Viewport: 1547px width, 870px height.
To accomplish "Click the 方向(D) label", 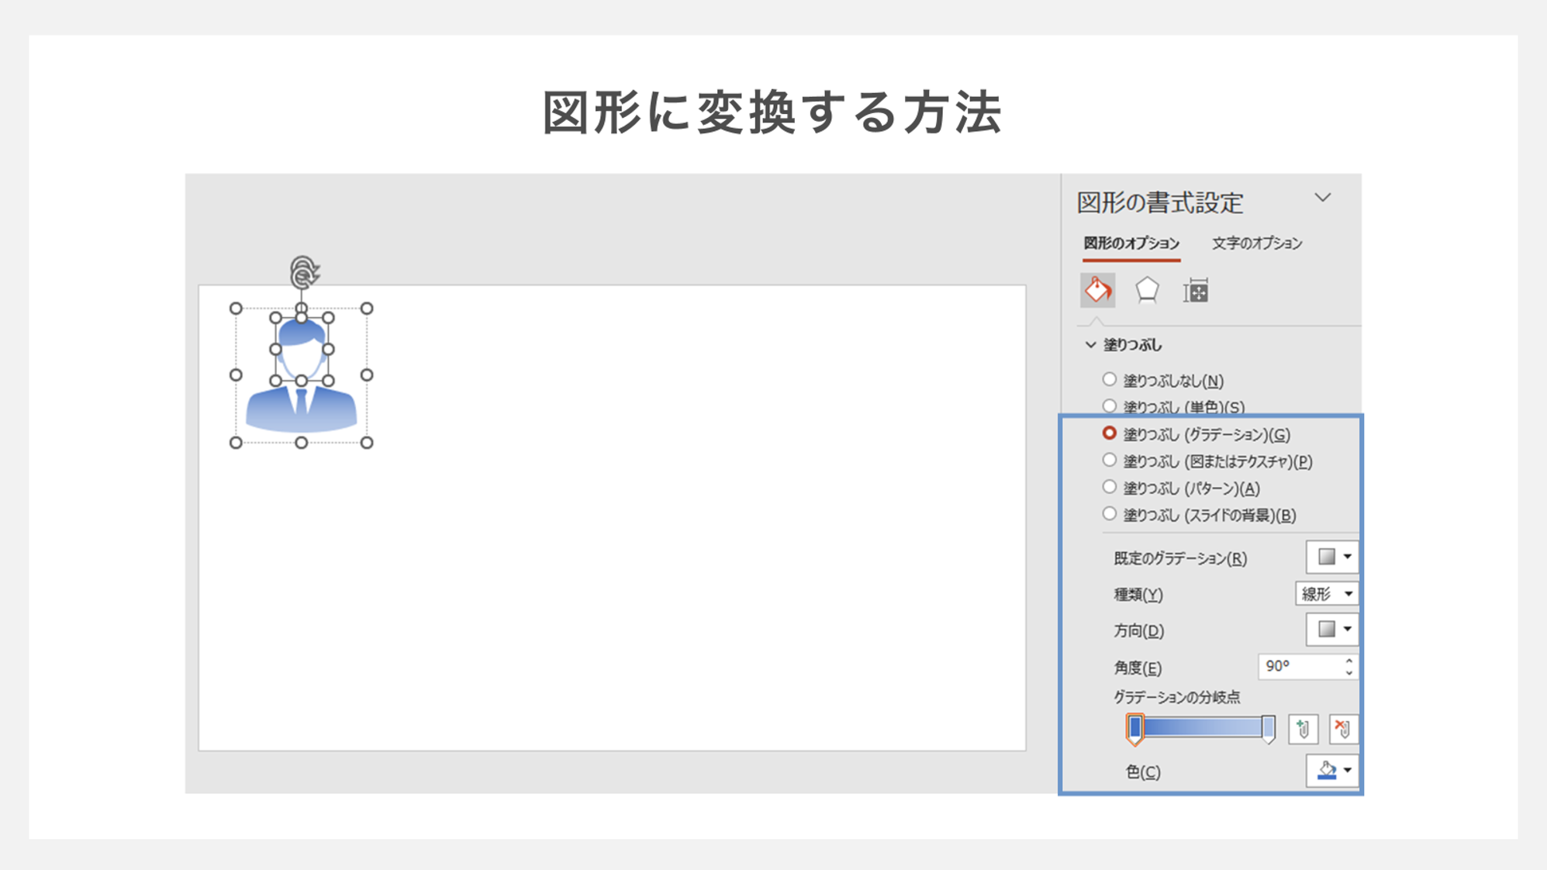I will (1139, 631).
